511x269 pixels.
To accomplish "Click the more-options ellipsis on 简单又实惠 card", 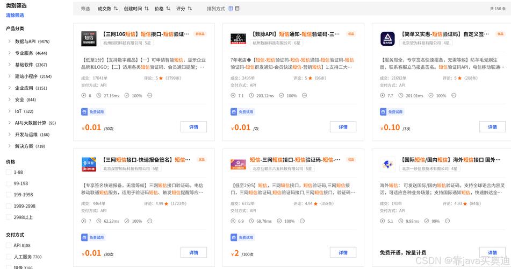I will (x=454, y=95).
